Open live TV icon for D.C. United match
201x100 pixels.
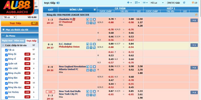88,44
